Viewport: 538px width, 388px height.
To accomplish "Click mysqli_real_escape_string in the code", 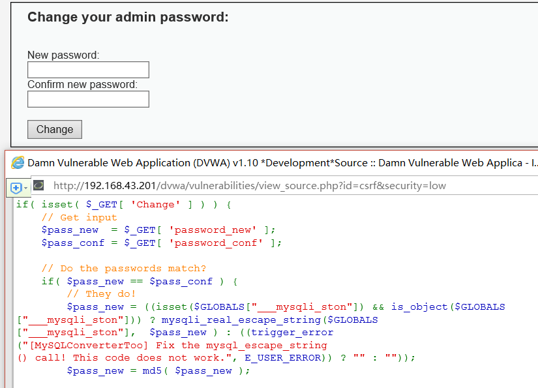I will (241, 320).
